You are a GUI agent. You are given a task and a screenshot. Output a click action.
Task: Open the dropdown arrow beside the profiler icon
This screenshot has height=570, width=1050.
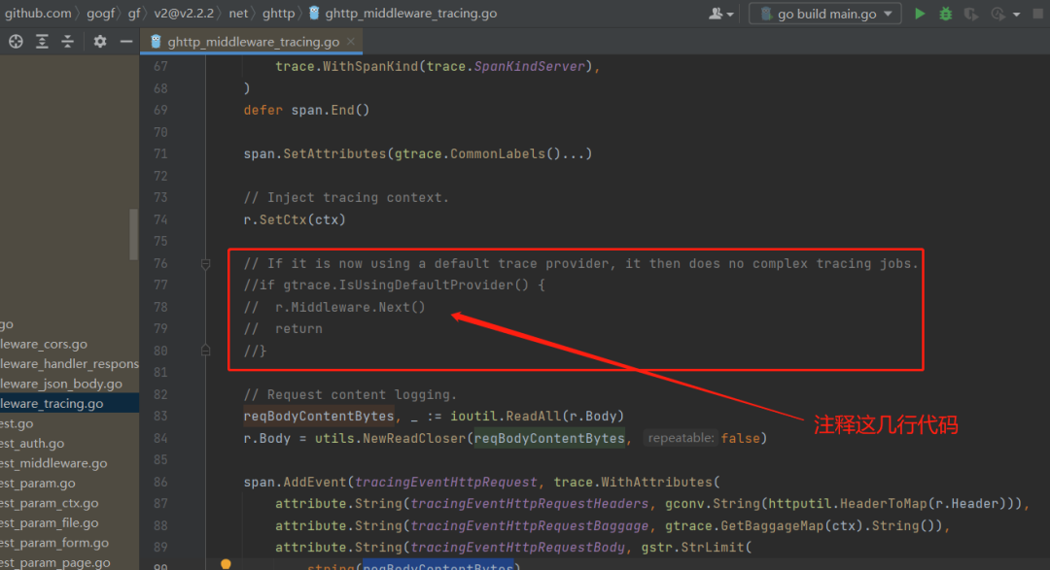[x=1017, y=14]
